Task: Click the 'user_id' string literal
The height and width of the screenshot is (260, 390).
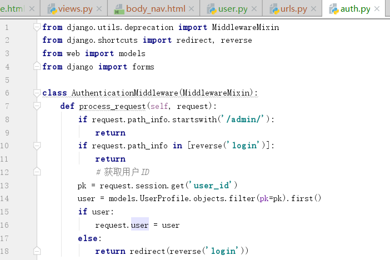Action: 212,186
